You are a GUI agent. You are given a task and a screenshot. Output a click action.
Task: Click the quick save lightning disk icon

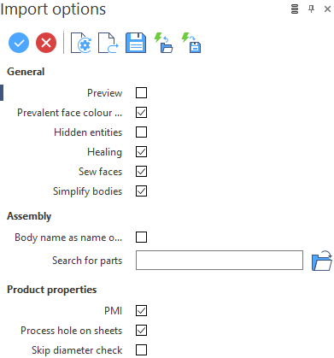pyautogui.click(x=191, y=43)
